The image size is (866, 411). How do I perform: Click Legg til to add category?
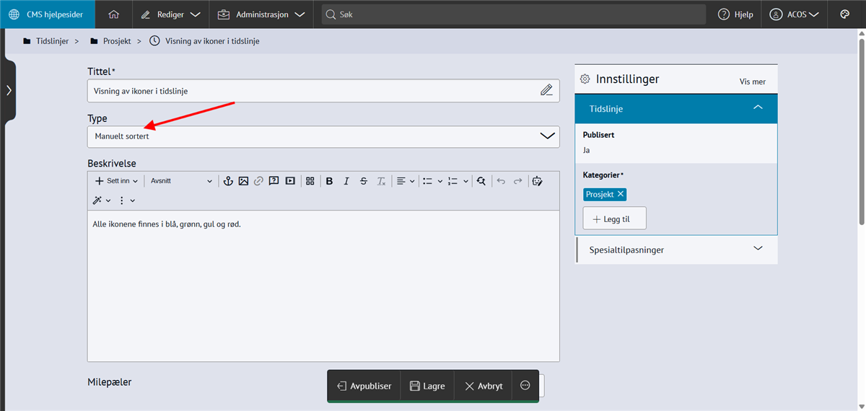(x=614, y=218)
